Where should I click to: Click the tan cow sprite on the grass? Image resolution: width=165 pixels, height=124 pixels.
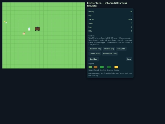24,33
